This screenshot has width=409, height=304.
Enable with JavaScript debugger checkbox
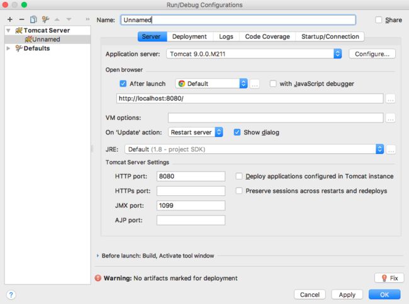coord(273,84)
